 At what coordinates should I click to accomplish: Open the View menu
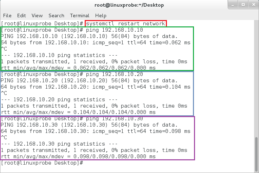[37, 15]
